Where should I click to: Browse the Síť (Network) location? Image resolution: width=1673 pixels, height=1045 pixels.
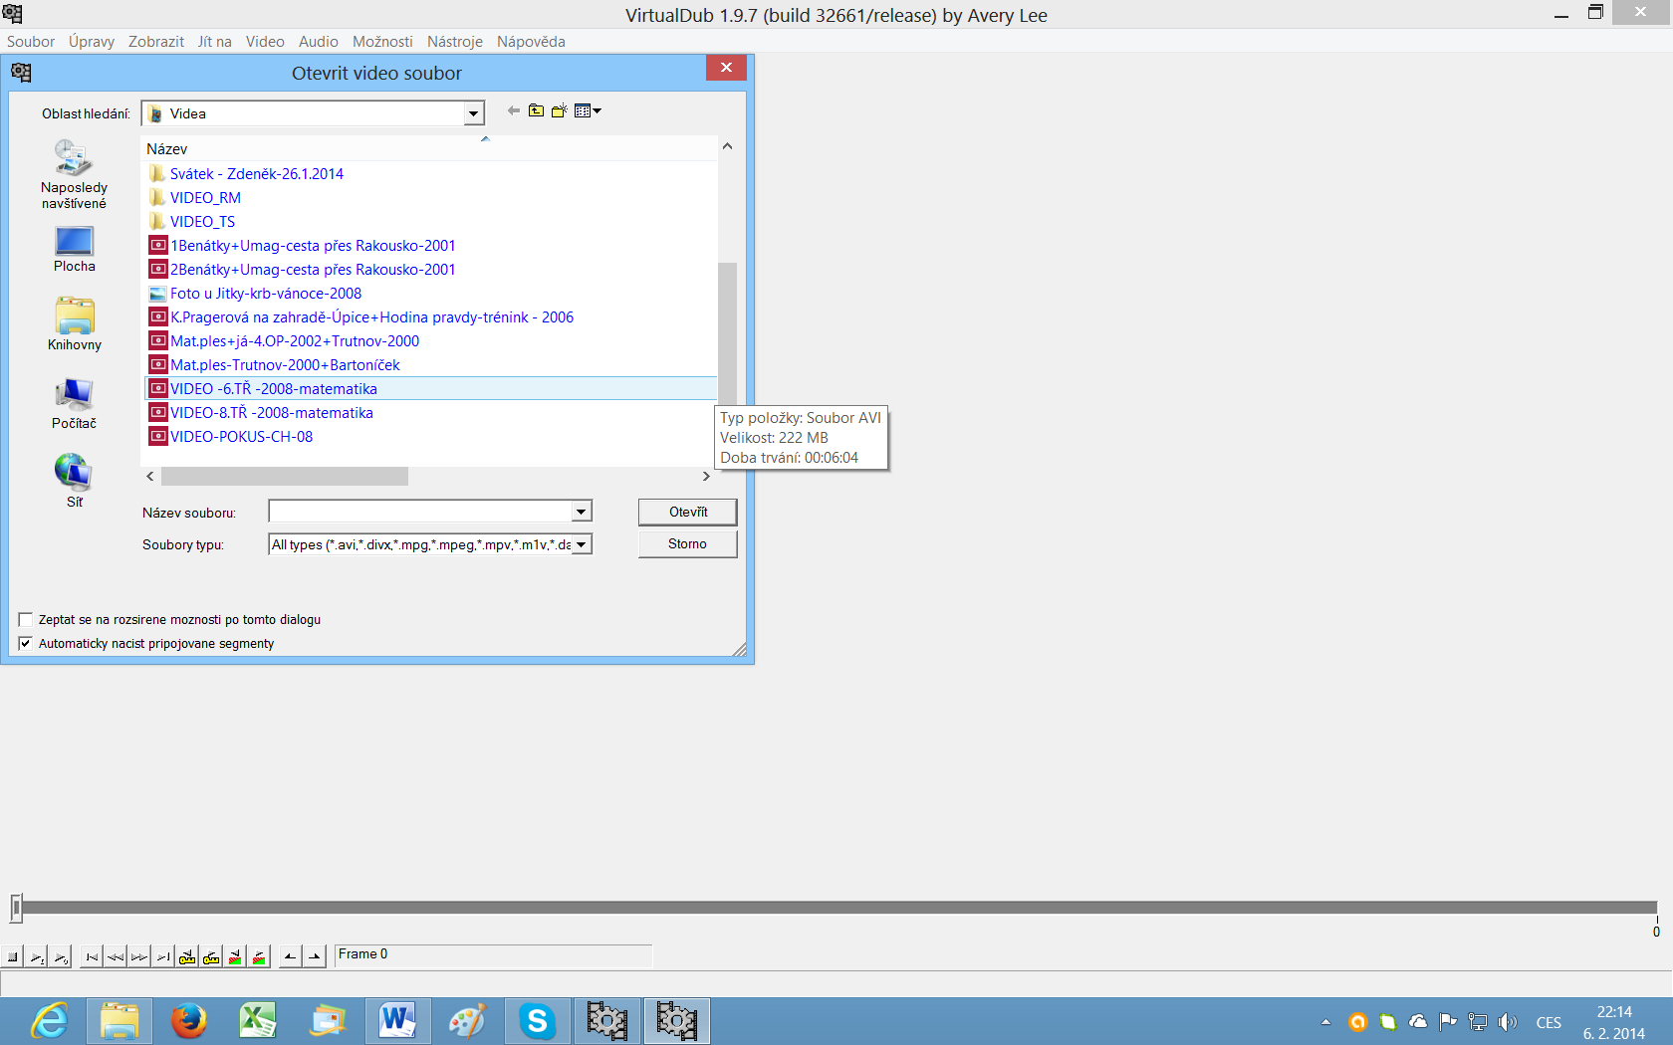74,481
